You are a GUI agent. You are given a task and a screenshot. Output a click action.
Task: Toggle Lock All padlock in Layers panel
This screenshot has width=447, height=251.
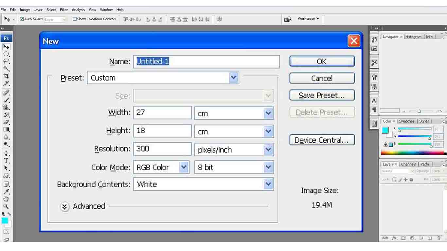pyautogui.click(x=411, y=179)
